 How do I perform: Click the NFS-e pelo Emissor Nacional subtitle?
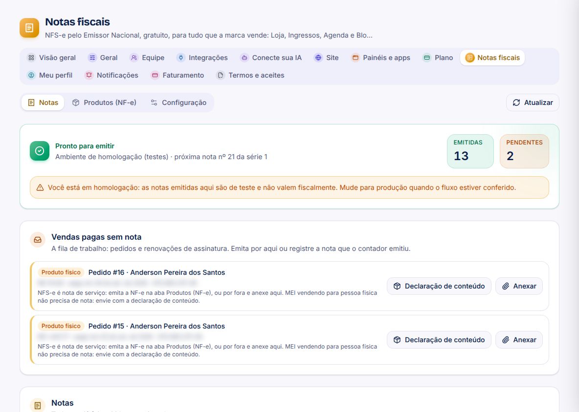pyautogui.click(x=209, y=35)
